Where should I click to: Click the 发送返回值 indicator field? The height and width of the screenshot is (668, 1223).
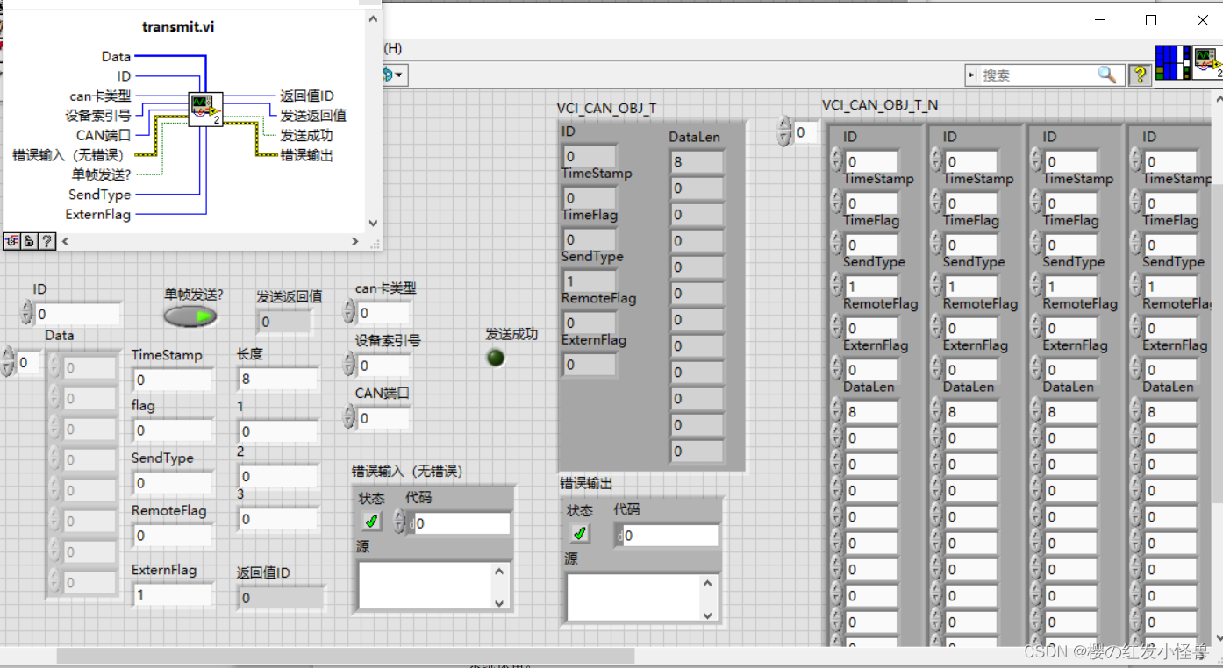click(285, 322)
